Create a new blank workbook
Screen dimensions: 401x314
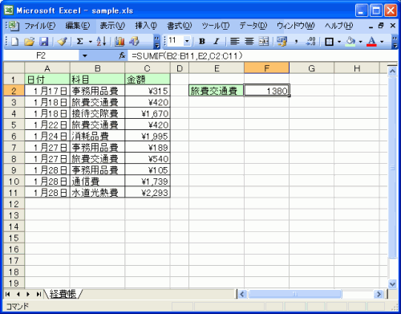(x=14, y=42)
